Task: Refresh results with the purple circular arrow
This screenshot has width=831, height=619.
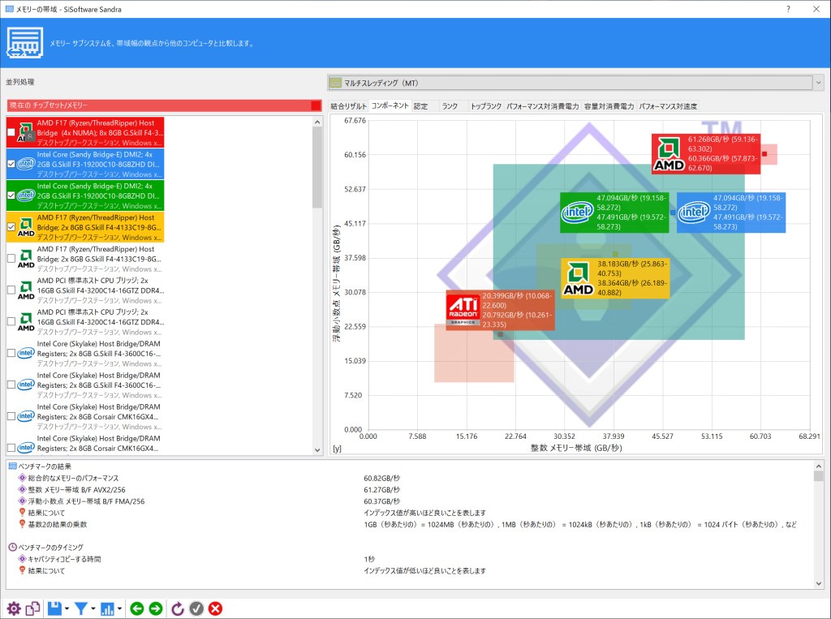Action: point(178,608)
